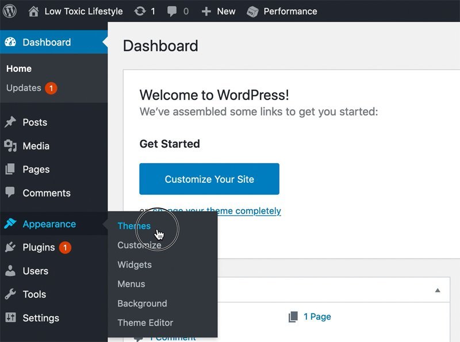Image resolution: width=460 pixels, height=342 pixels.
Task: Visit the Low Toxic Lifestyle site link
Action: (x=83, y=11)
